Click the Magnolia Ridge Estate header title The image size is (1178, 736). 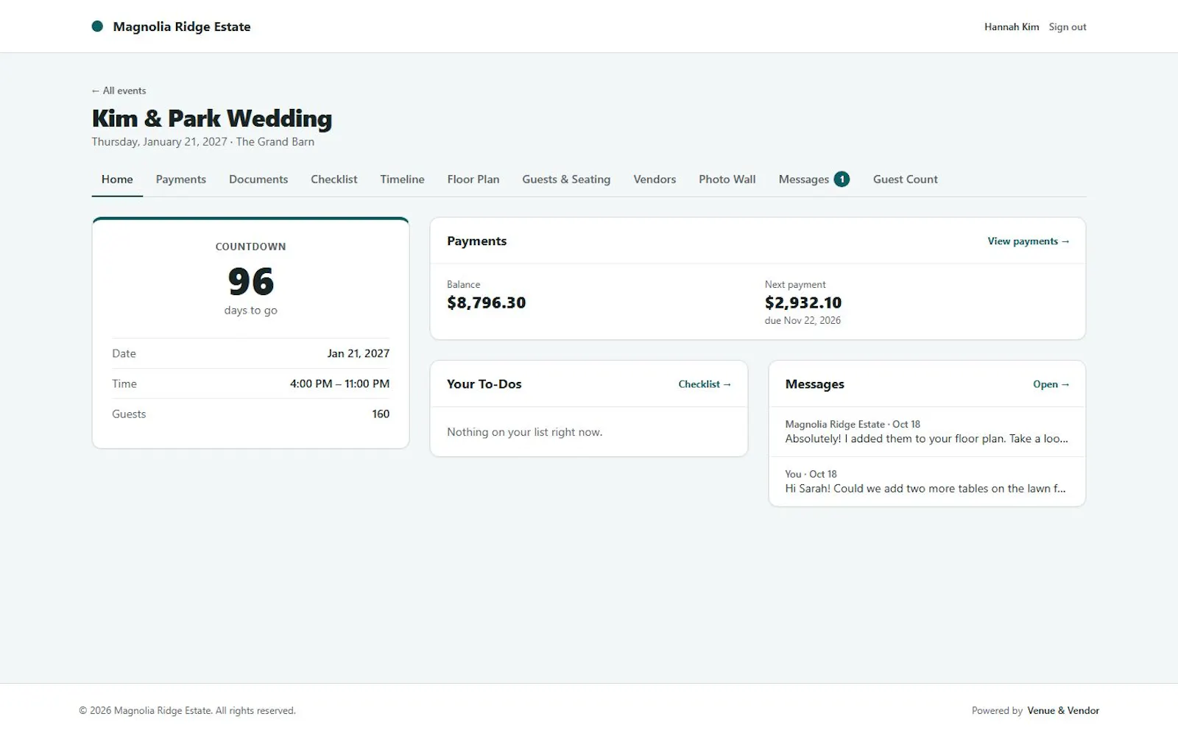[x=182, y=26]
